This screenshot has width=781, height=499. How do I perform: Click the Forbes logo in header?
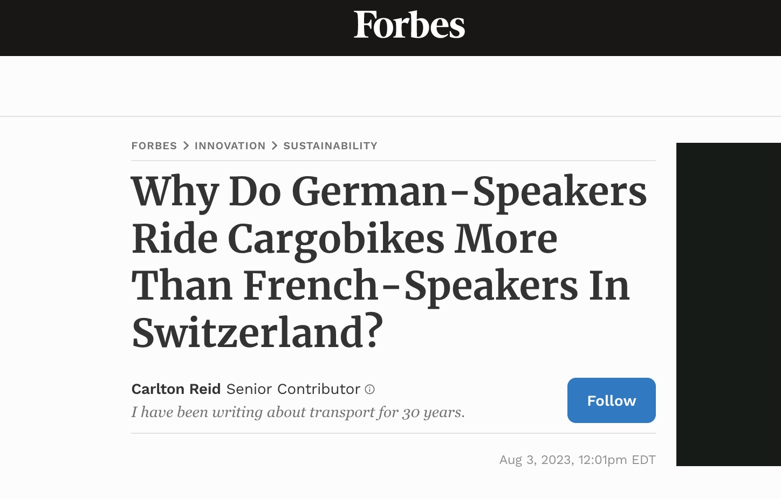(x=409, y=25)
